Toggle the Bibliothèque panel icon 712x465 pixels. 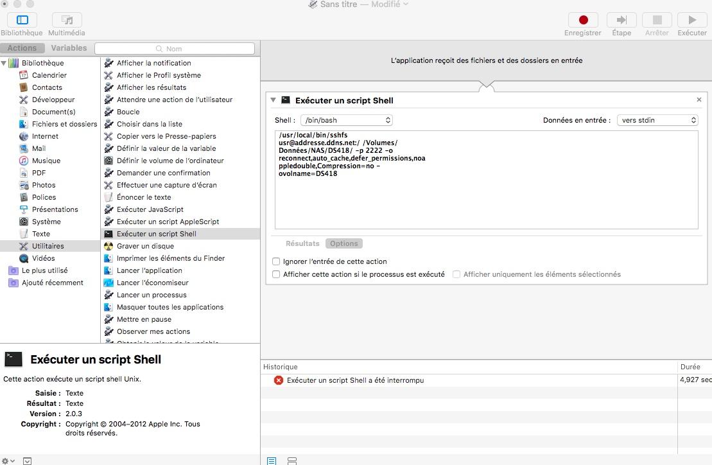click(x=22, y=20)
